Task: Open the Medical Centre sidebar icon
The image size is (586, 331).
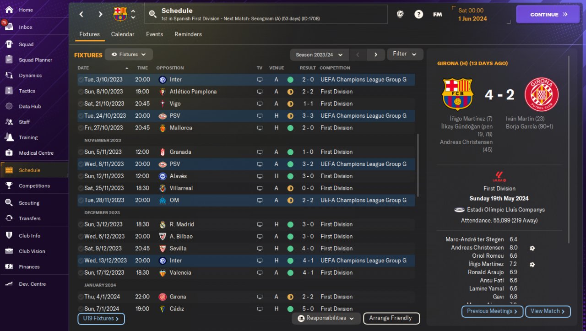Action: [9, 153]
